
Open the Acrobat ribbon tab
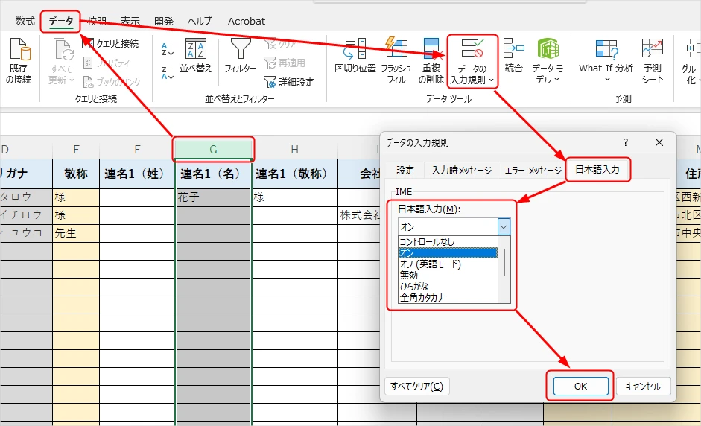click(x=247, y=21)
